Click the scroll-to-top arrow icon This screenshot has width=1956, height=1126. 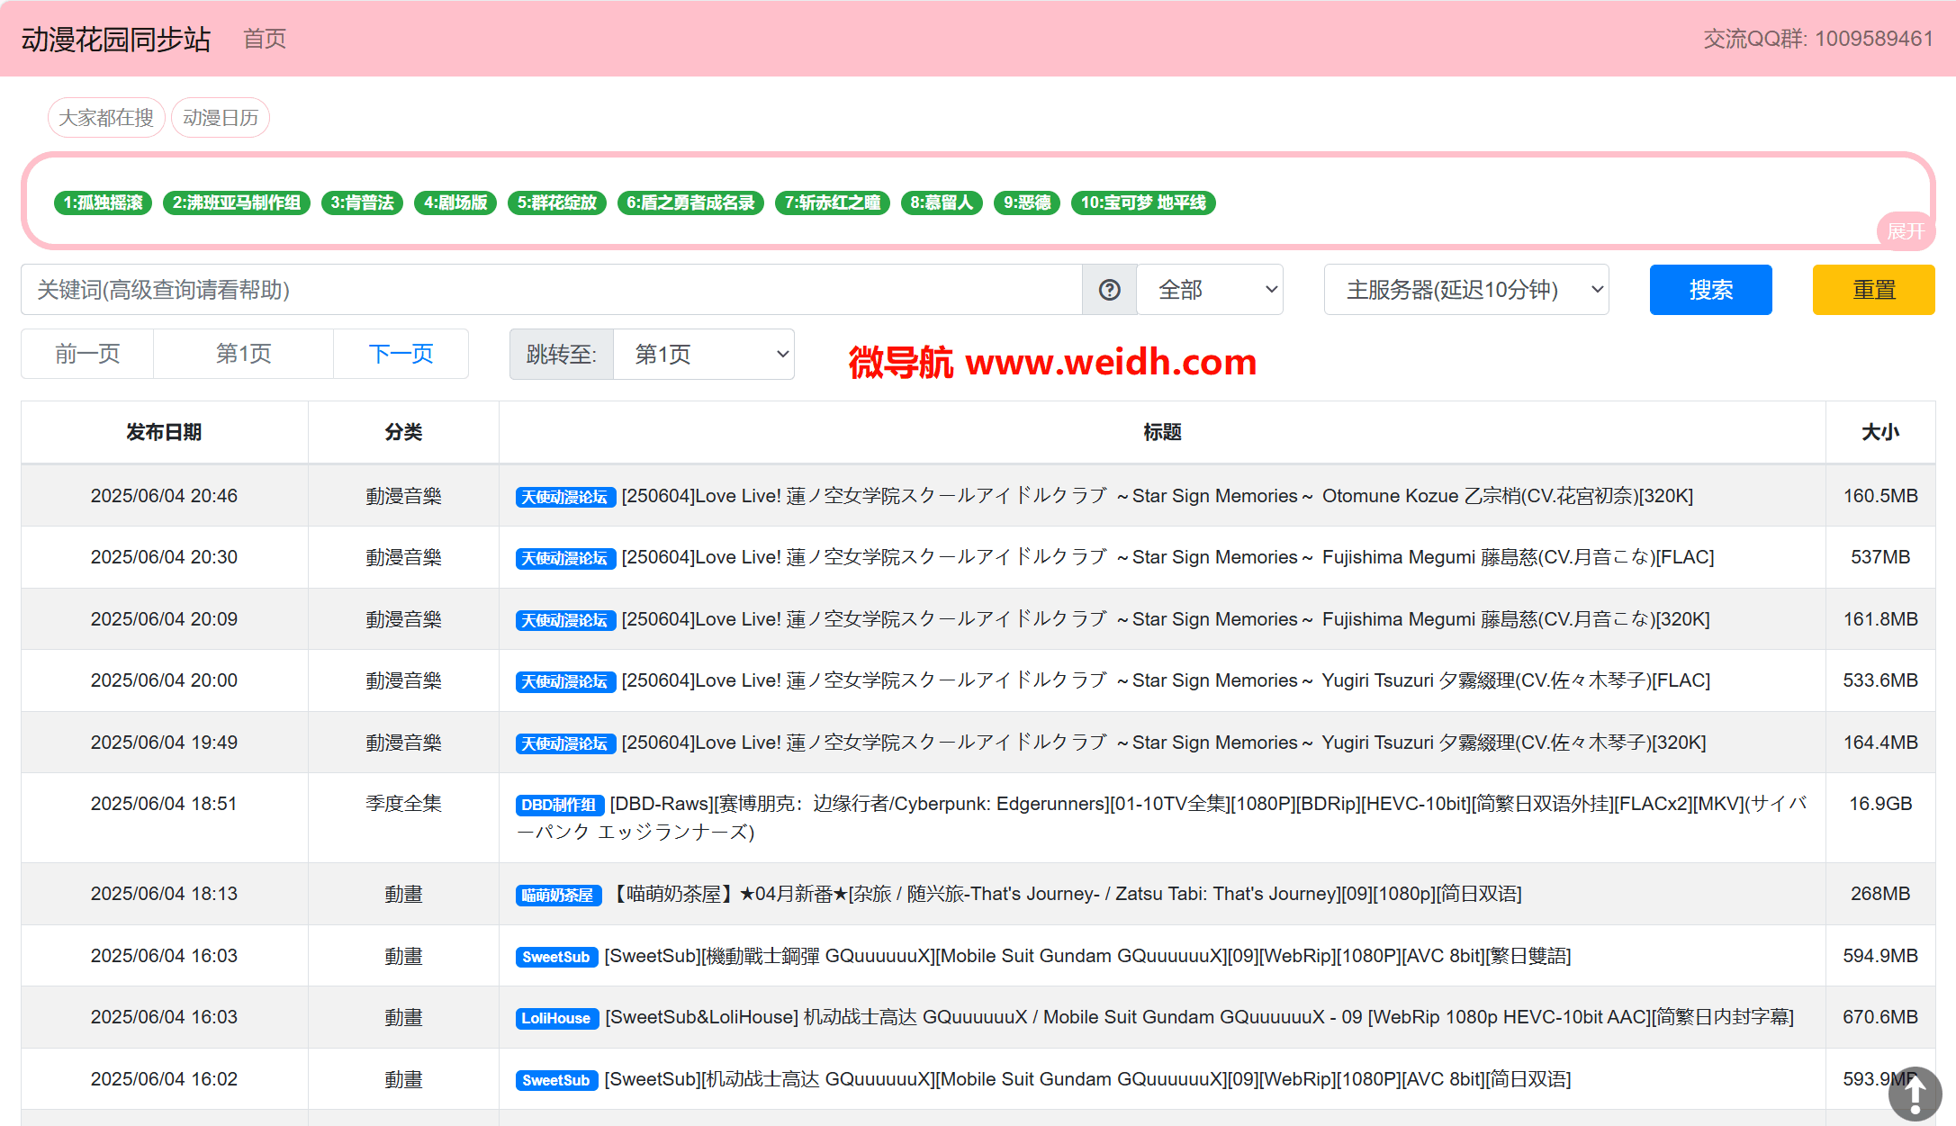pos(1915,1094)
